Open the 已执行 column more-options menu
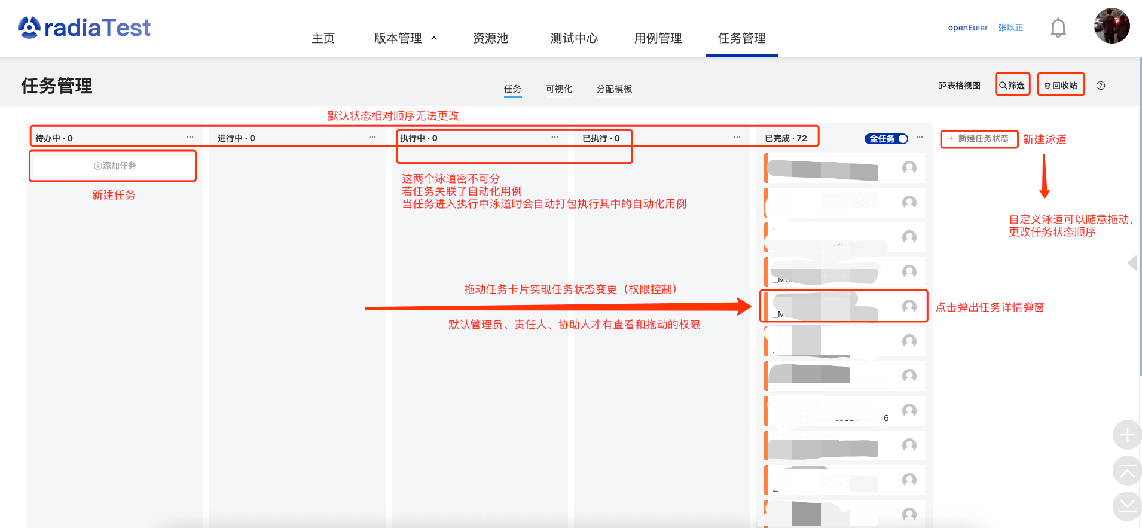Screen dimensions: 1142x528 [x=737, y=138]
